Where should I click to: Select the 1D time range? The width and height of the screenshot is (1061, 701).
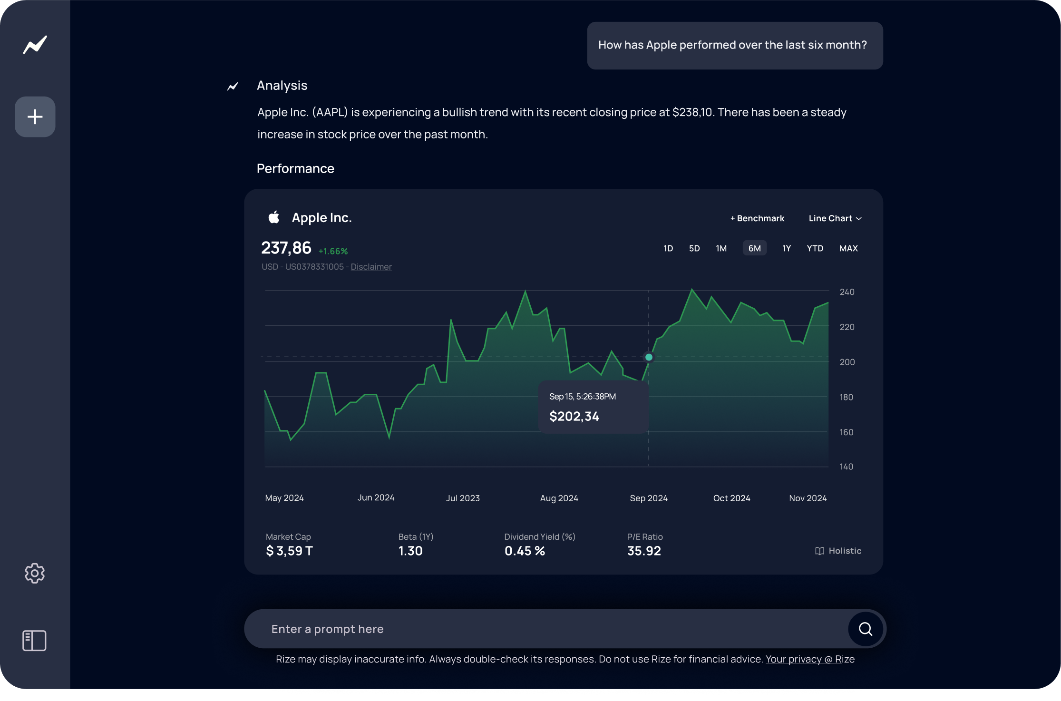(x=668, y=248)
